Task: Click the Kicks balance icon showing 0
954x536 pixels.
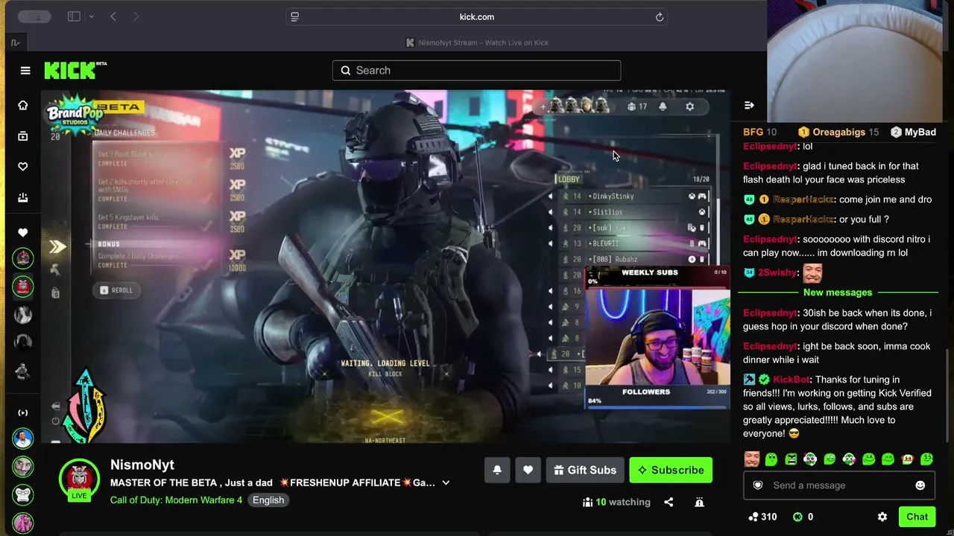Action: click(x=803, y=517)
